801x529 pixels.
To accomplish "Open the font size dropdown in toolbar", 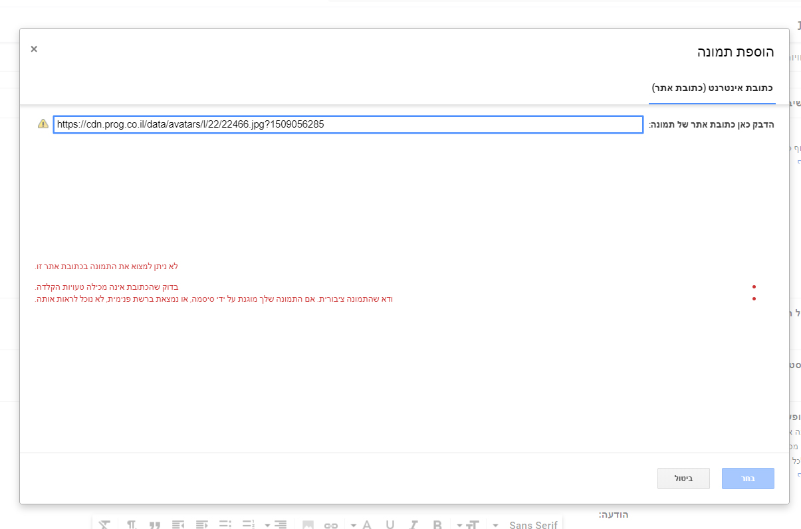I will point(468,525).
